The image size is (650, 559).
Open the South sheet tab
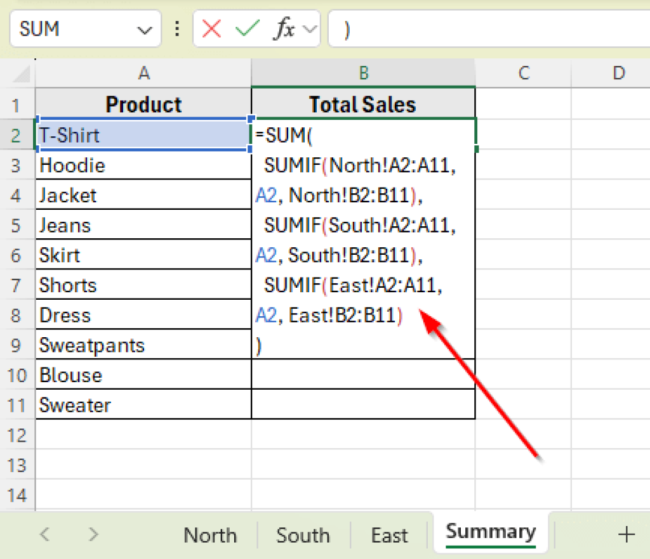click(x=303, y=535)
